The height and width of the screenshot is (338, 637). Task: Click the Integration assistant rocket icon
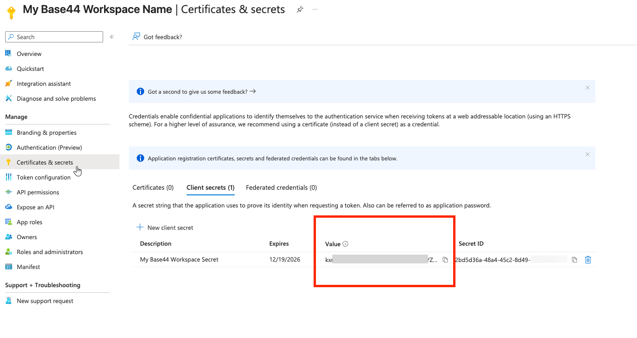point(8,83)
